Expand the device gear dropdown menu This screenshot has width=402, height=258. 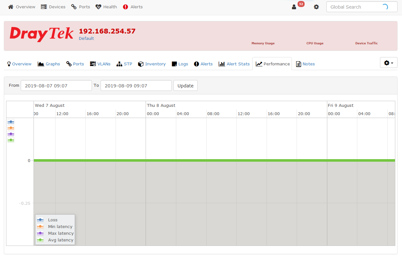(388, 63)
